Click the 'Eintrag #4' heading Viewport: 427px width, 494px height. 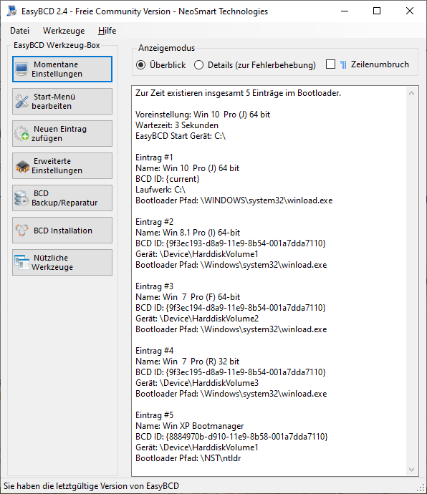[155, 351]
